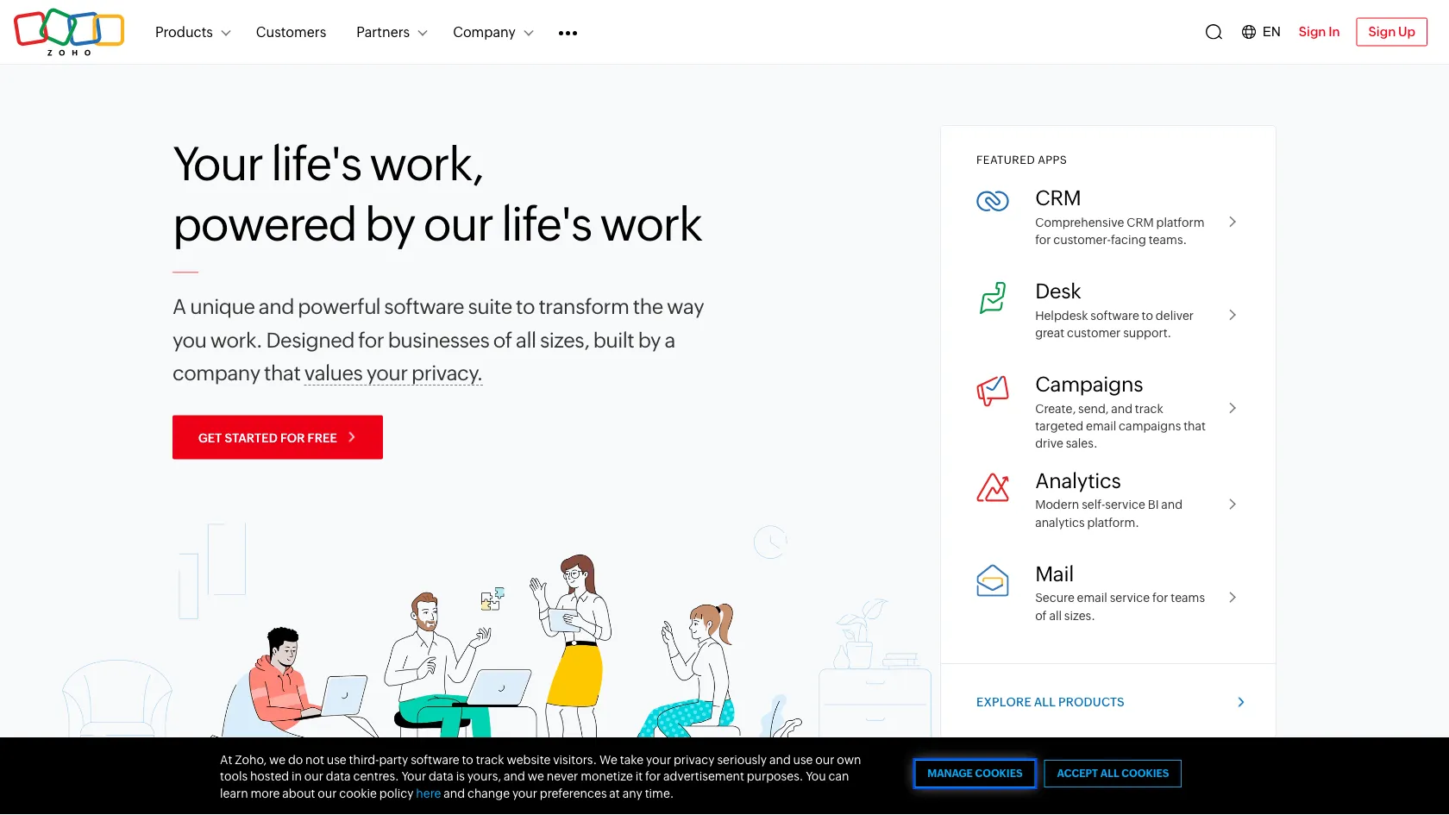Viewport: 1449px width, 815px height.
Task: Click the Zoho logo
Action: coord(69,32)
